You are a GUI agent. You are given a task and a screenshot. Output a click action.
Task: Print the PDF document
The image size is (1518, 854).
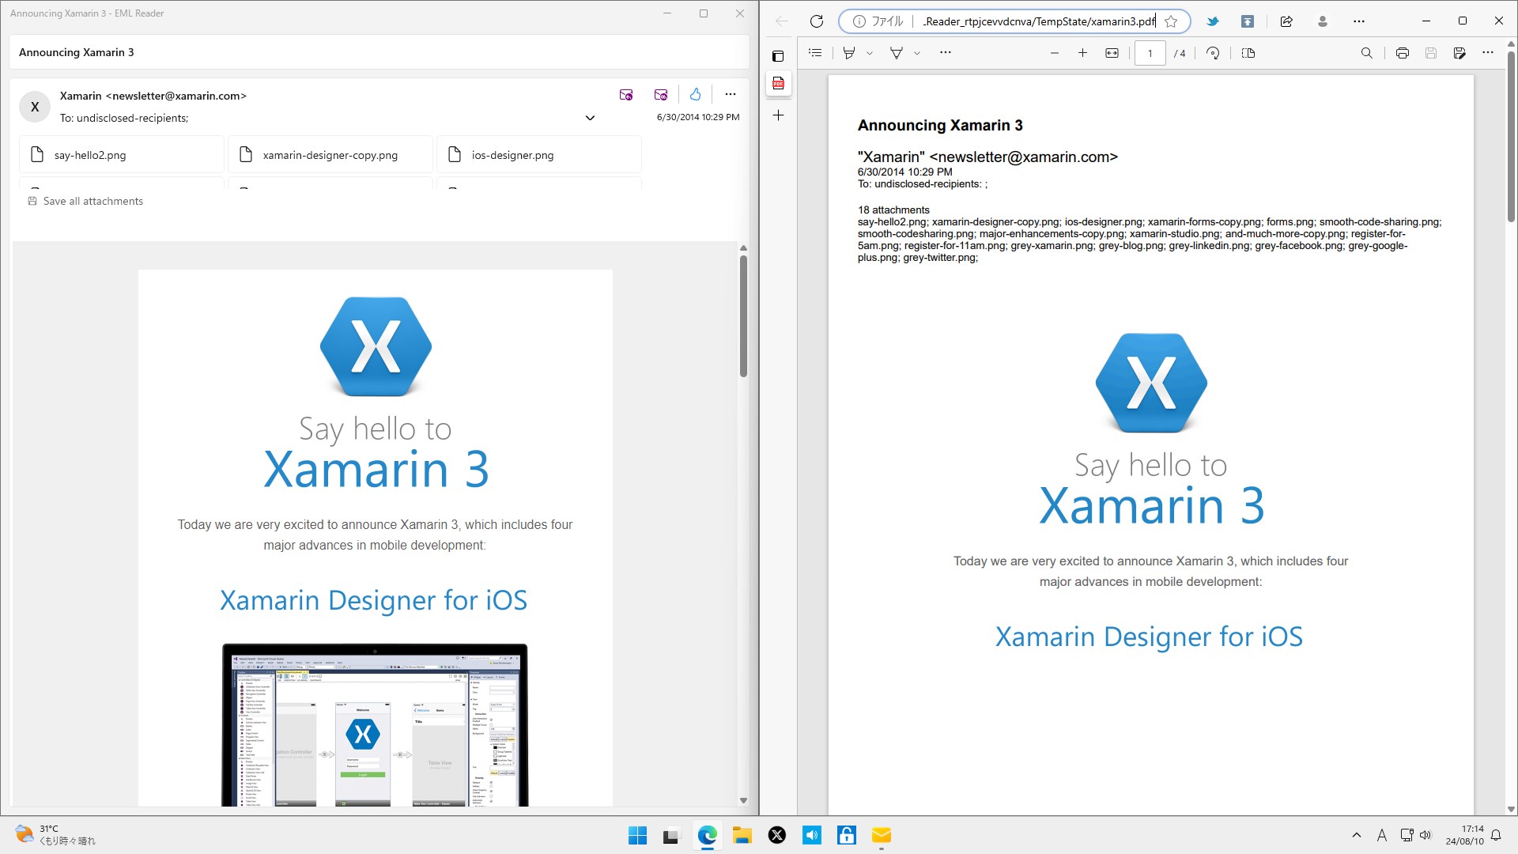(1402, 53)
